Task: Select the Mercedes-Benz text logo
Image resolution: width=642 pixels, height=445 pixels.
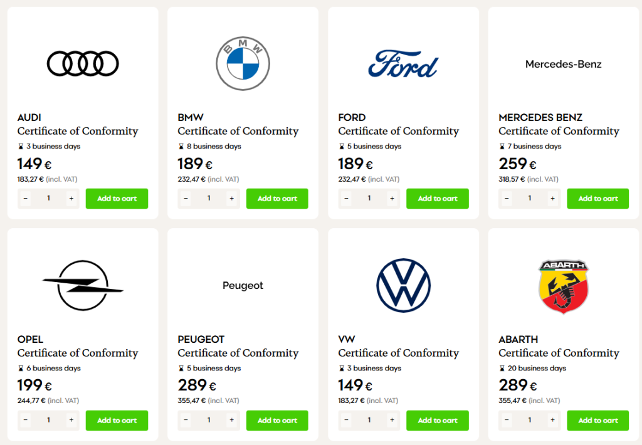Action: 564,65
